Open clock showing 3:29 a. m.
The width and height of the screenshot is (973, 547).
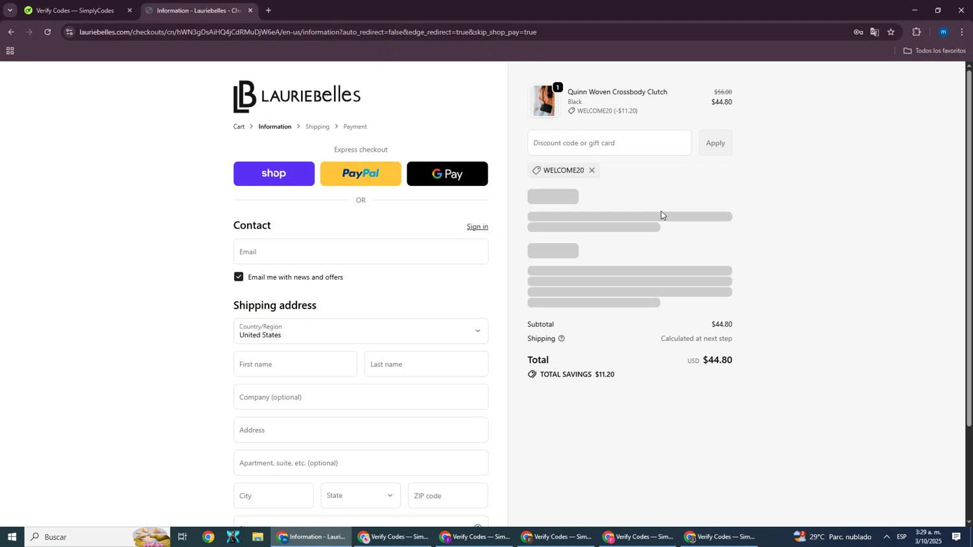[x=928, y=537]
